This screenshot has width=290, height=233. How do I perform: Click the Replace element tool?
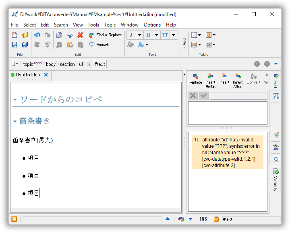[x=195, y=79]
